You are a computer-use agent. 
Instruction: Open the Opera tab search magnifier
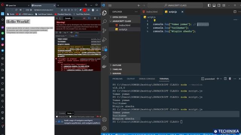pyautogui.click(x=86, y=5)
